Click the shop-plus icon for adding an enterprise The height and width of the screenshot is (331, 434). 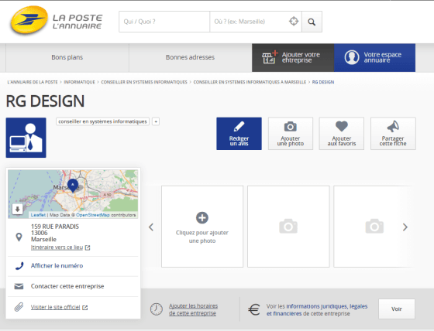point(270,57)
